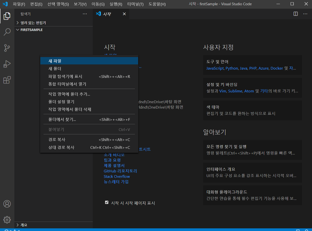312x231 pixels.
Task: Choose 새 파일 in context menu
Action: click(89, 61)
